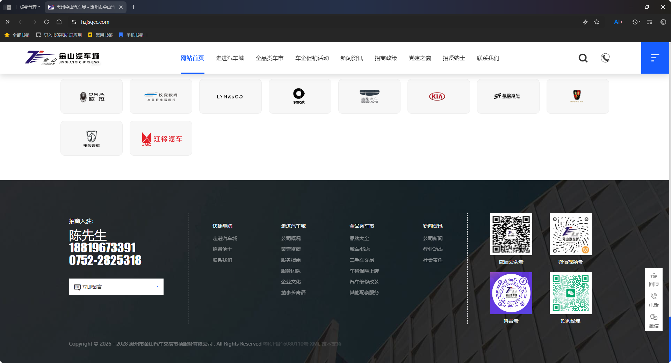Open the Baojun brand card

tap(92, 138)
